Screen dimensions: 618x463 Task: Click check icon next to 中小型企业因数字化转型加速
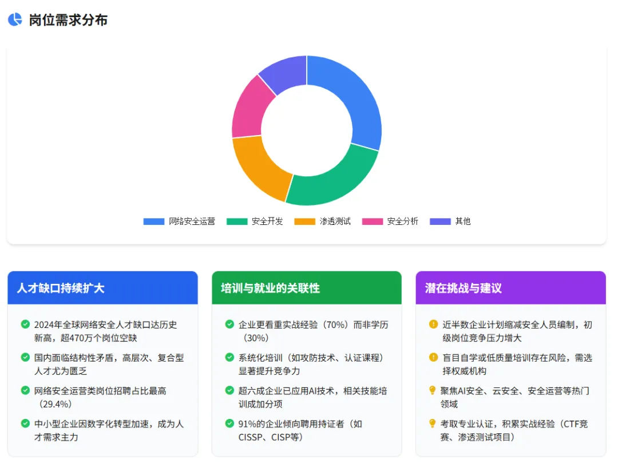[x=25, y=424]
